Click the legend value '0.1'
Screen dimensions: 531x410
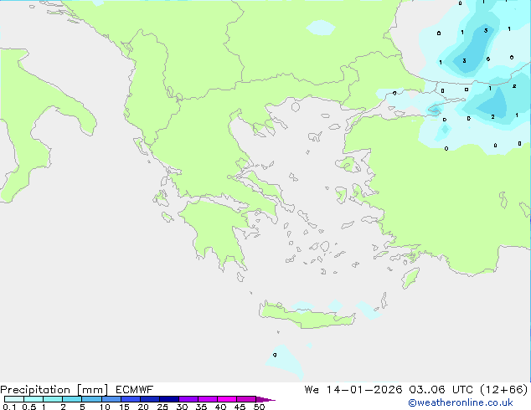tap(9, 407)
